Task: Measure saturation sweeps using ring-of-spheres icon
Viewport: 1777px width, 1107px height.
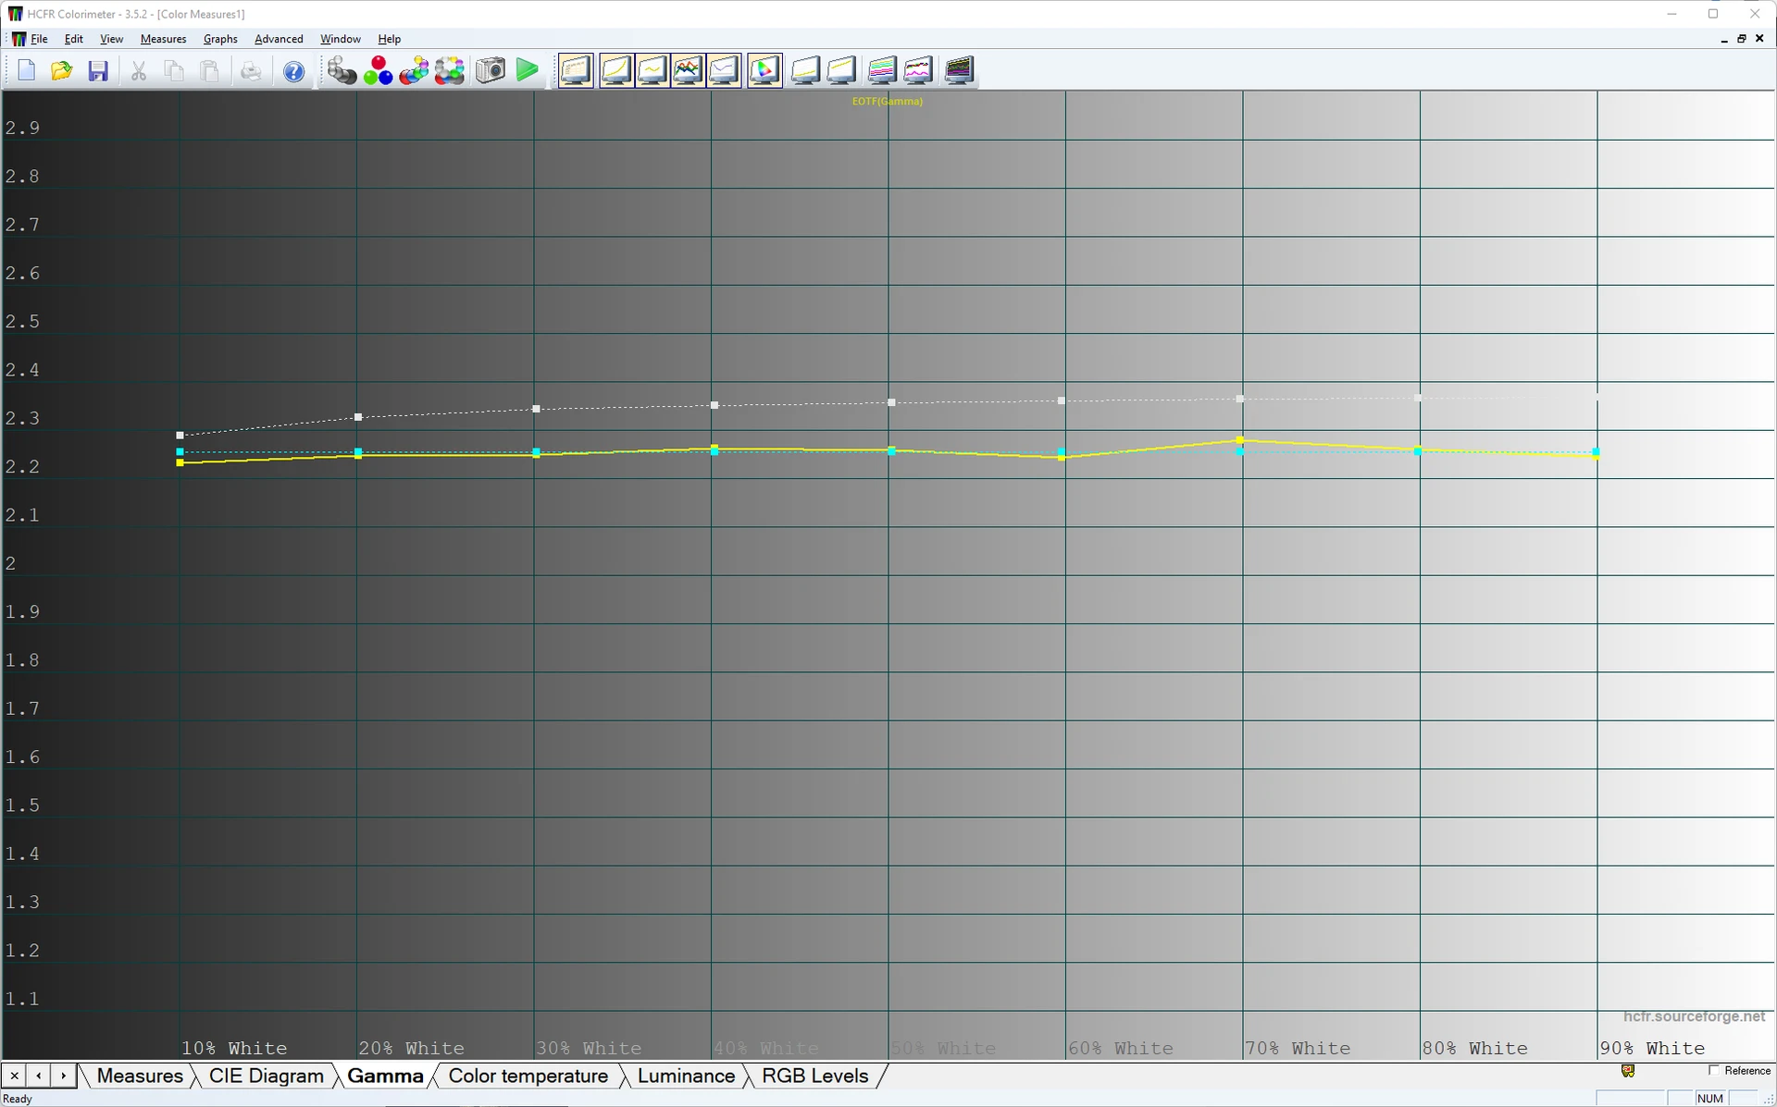Action: [450, 70]
